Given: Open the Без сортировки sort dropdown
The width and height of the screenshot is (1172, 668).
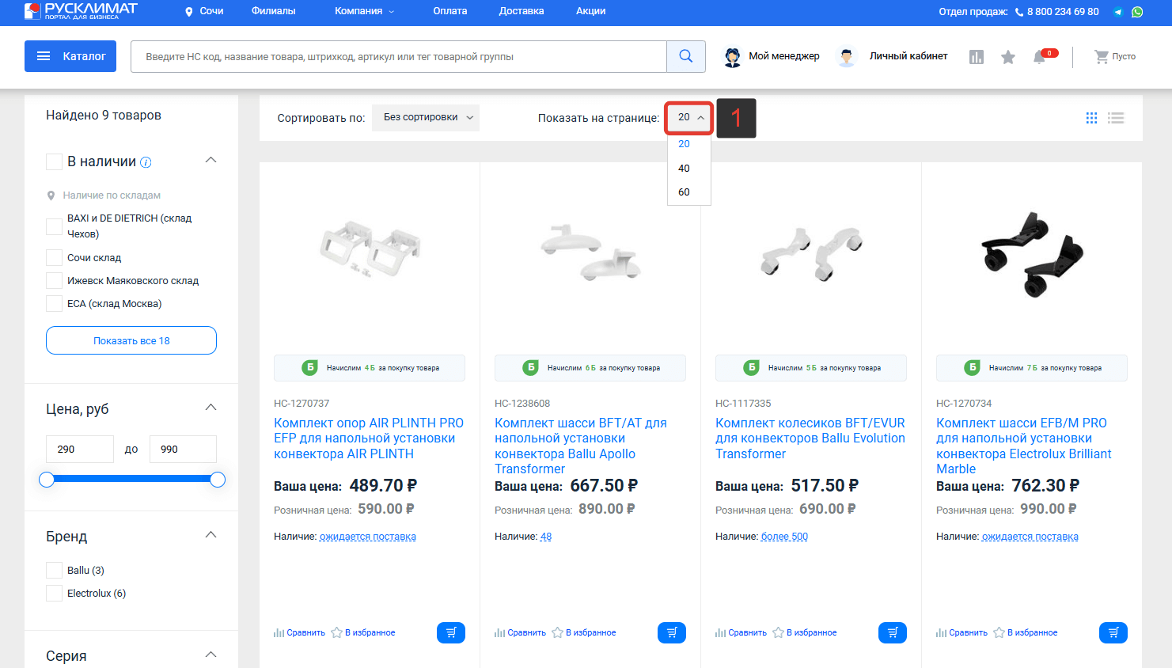Looking at the screenshot, I should tap(426, 117).
